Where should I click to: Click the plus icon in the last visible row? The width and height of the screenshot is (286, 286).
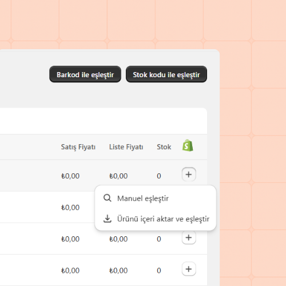coord(189,269)
